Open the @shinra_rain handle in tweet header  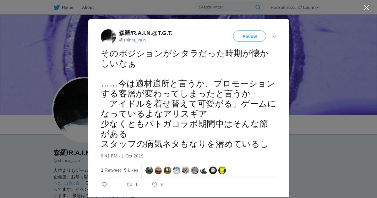(132, 40)
